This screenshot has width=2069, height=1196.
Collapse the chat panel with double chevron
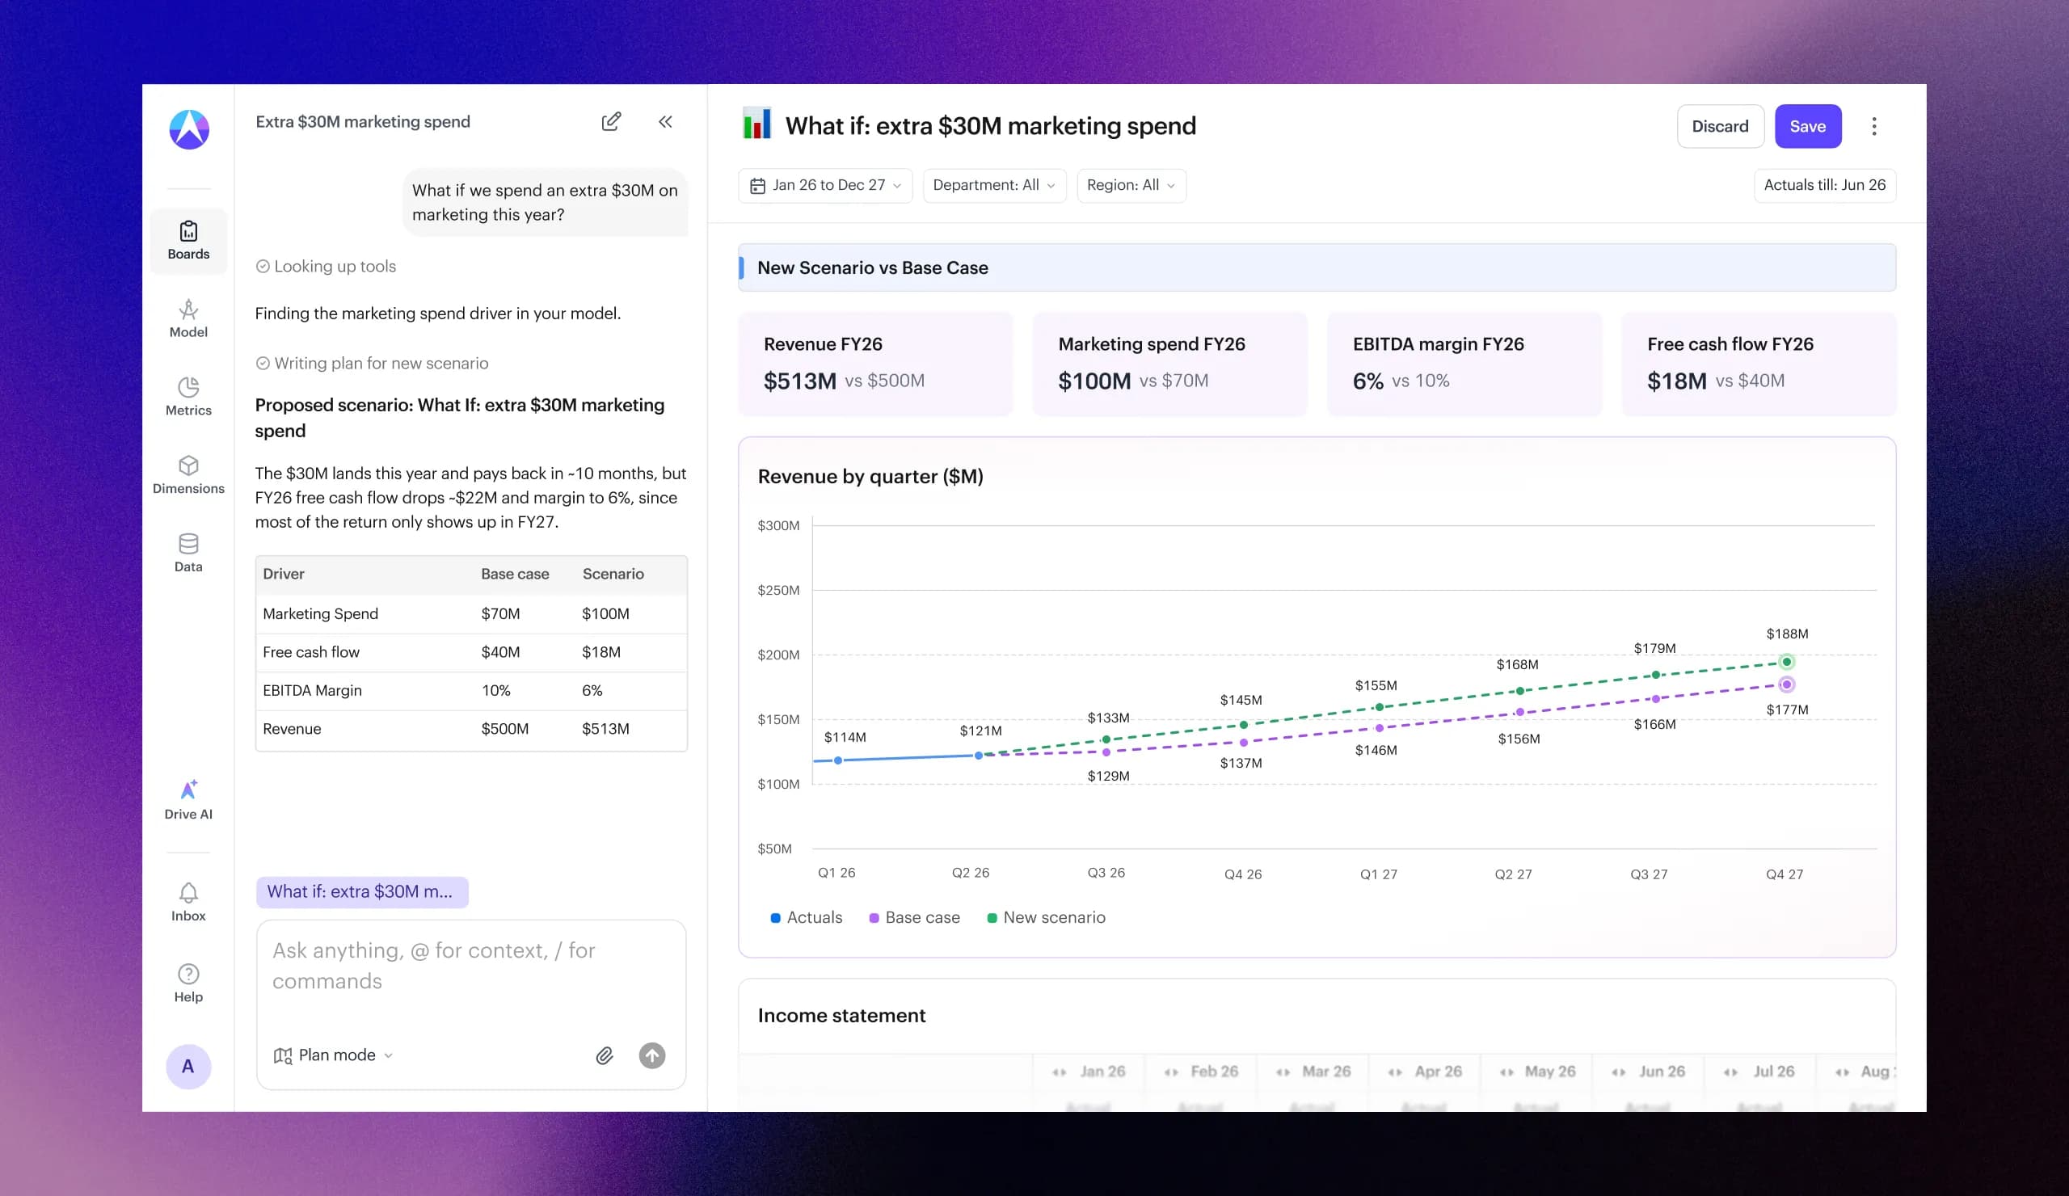tap(665, 121)
